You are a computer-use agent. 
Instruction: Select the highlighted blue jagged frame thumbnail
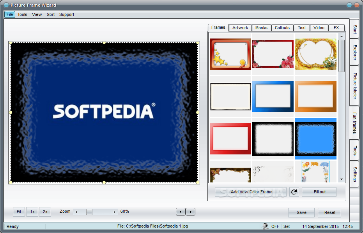315,139
